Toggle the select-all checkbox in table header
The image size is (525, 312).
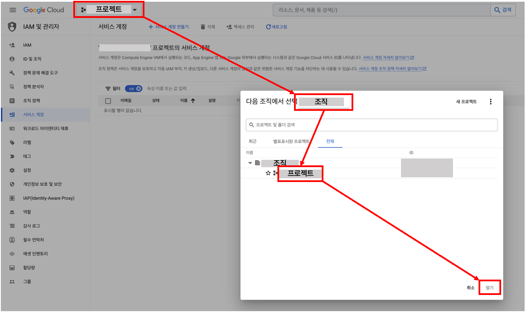[x=108, y=101]
